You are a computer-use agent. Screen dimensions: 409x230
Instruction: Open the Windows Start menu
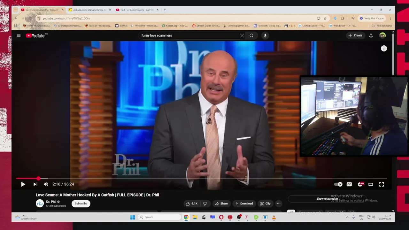[x=133, y=217]
